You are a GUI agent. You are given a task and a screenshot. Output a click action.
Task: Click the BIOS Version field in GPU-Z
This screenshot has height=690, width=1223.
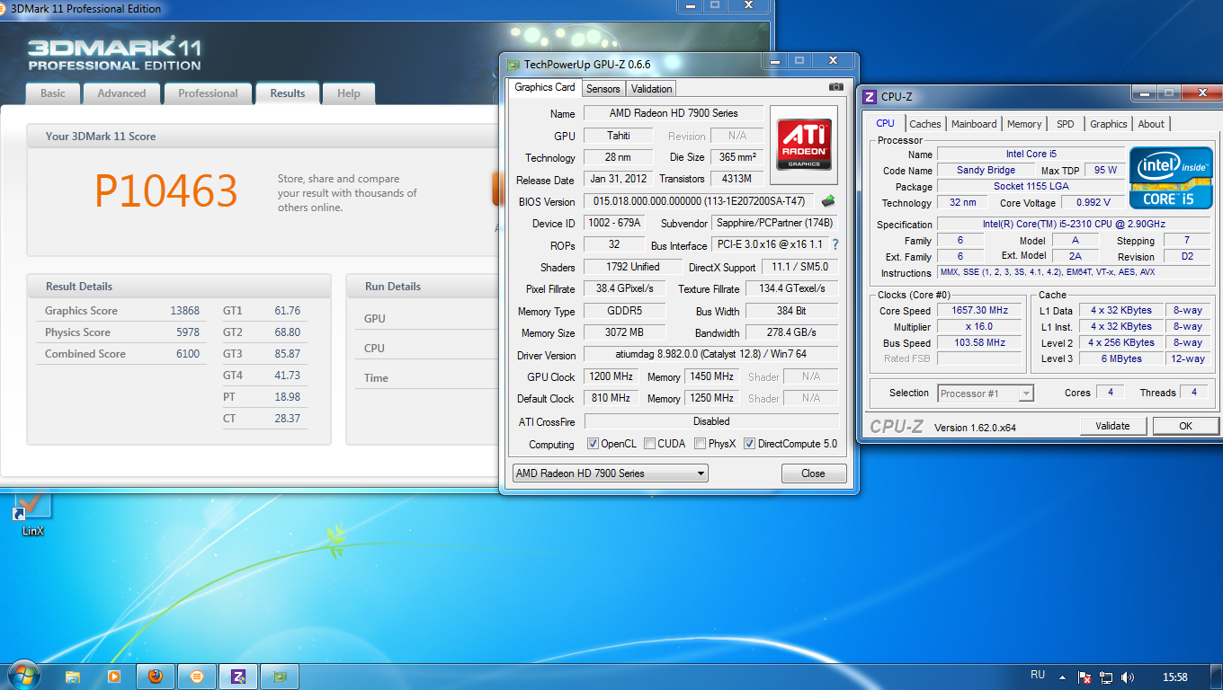(700, 201)
